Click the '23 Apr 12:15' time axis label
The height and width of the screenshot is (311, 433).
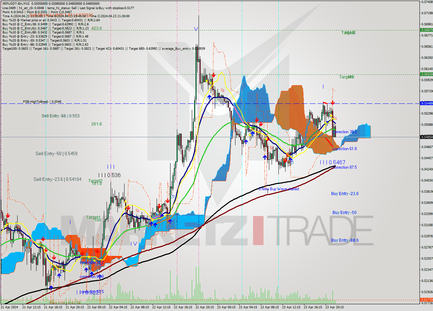291,307
